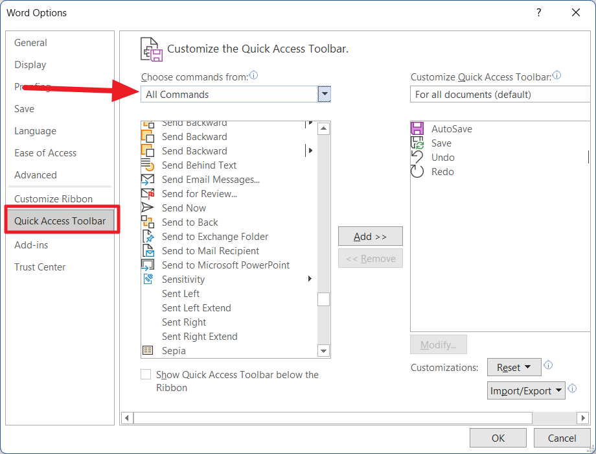This screenshot has width=596, height=454.
Task: Select the Send to Mail Recipient command
Action: tap(210, 250)
